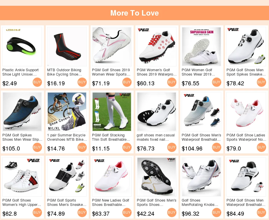The width and height of the screenshot is (269, 220).
Task: Click the Superfiber Skin golf shoe image
Action: point(201,46)
